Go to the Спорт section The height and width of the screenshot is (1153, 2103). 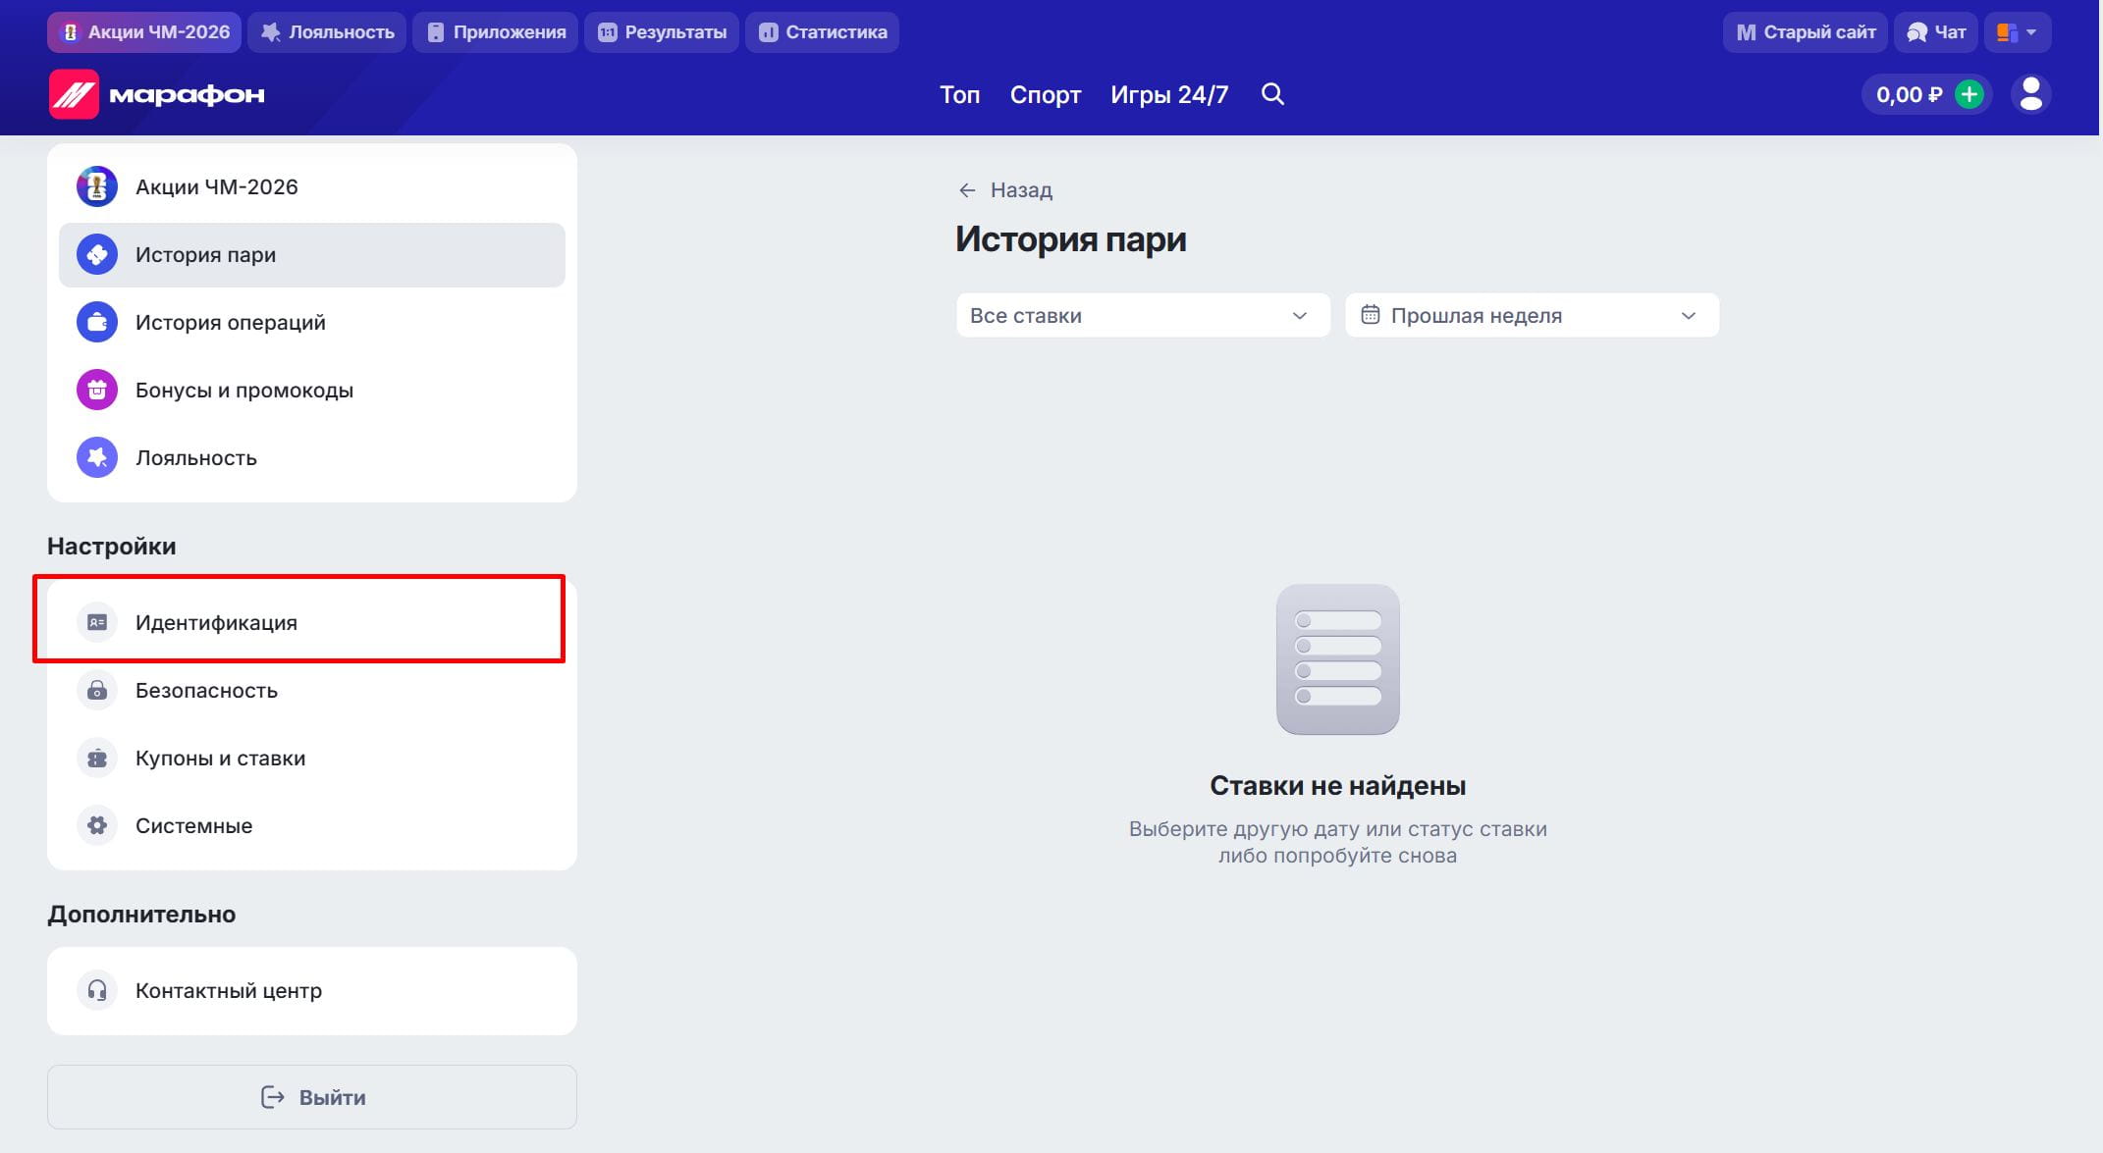click(x=1045, y=94)
